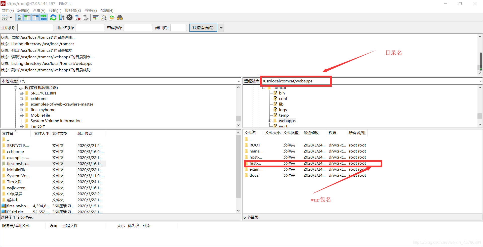Expand the first-myhome tree folder

click(x=21, y=110)
